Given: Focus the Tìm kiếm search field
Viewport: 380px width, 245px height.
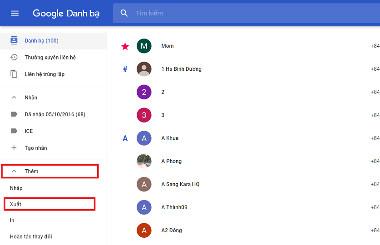Looking at the screenshot, I should click(247, 13).
